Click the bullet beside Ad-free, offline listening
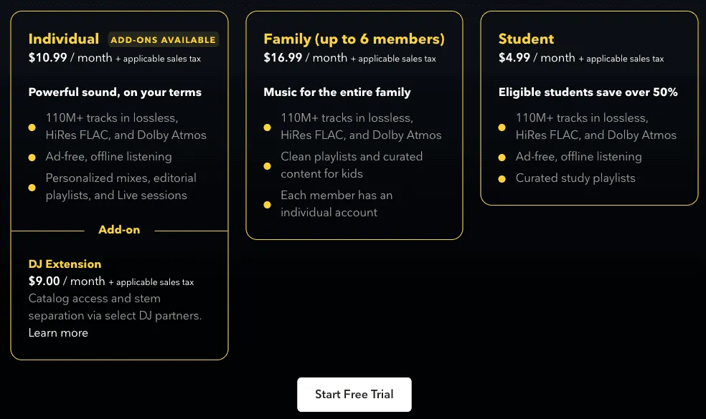706x419 pixels. click(31, 156)
